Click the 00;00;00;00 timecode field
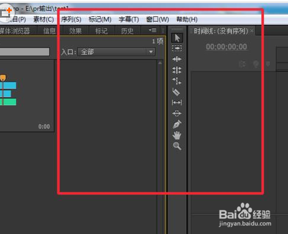This screenshot has width=288, height=234. click(227, 46)
